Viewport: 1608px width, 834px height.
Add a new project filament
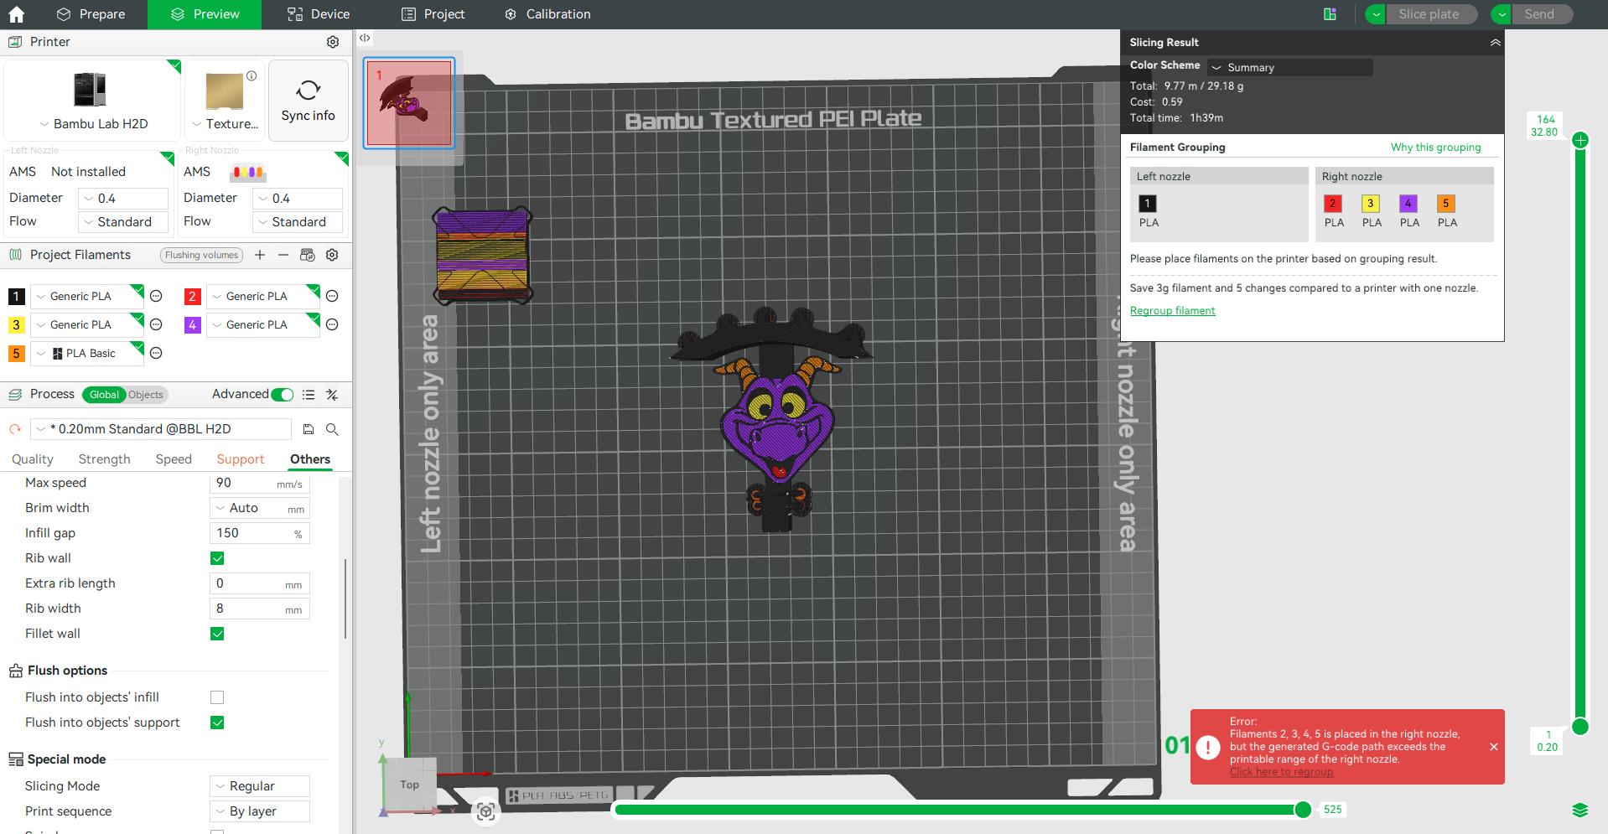[260, 255]
